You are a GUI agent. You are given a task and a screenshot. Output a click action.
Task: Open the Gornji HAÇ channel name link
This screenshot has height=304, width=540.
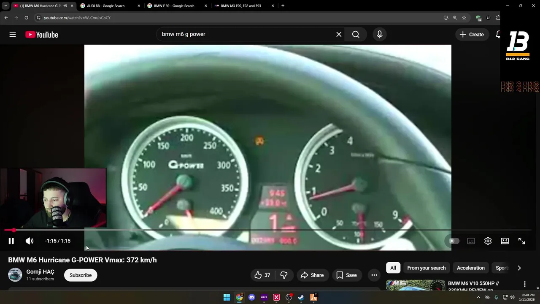click(x=40, y=271)
